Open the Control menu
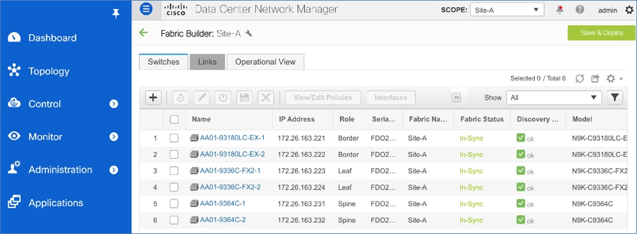This screenshot has width=637, height=234. pyautogui.click(x=45, y=104)
